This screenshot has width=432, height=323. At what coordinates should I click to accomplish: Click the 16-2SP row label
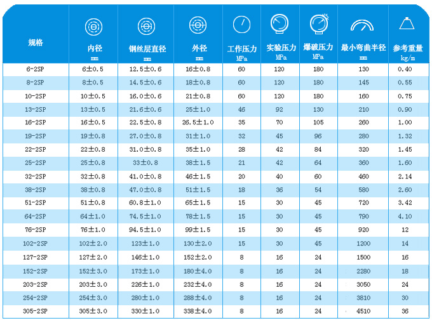(x=36, y=122)
